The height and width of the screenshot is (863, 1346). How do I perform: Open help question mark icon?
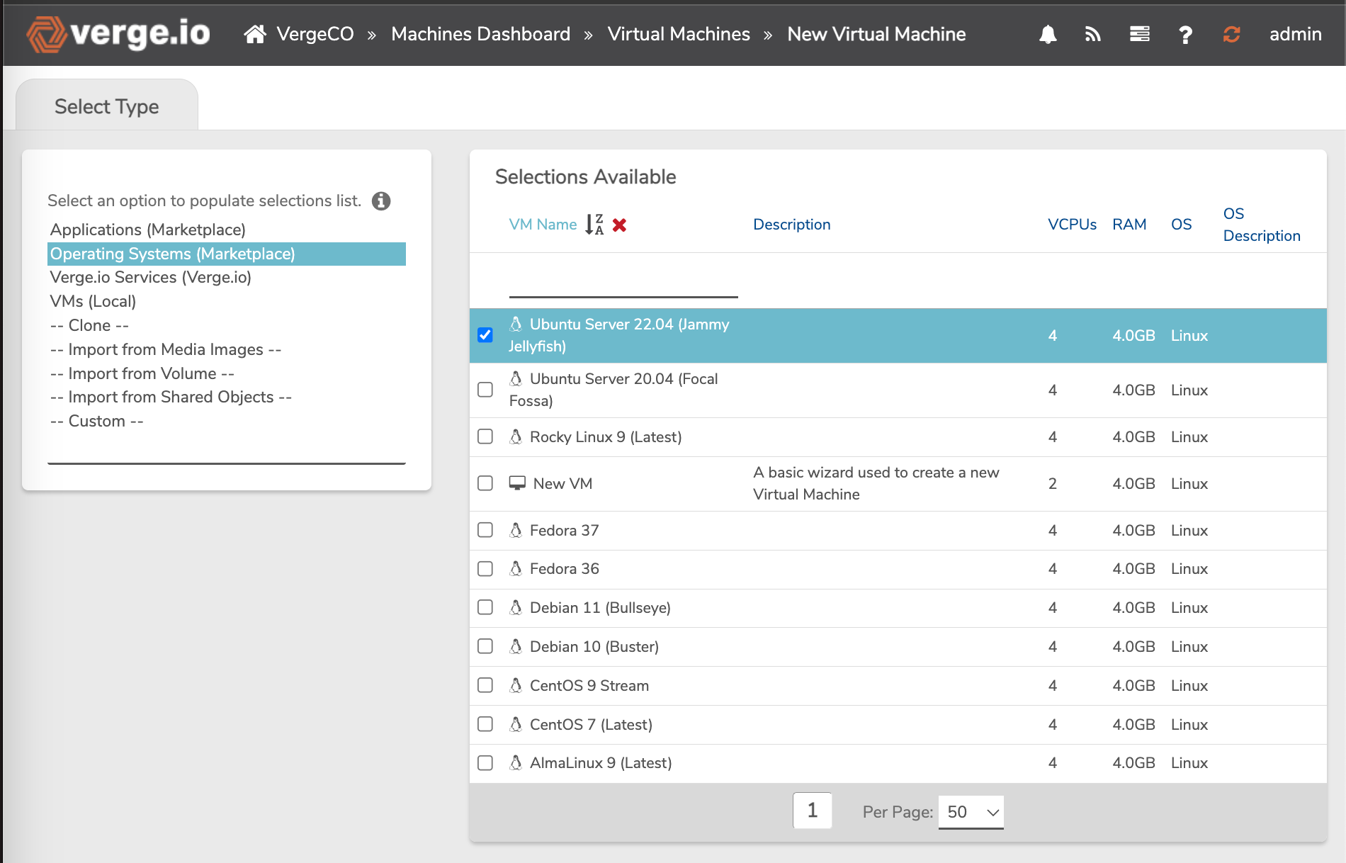click(x=1185, y=34)
